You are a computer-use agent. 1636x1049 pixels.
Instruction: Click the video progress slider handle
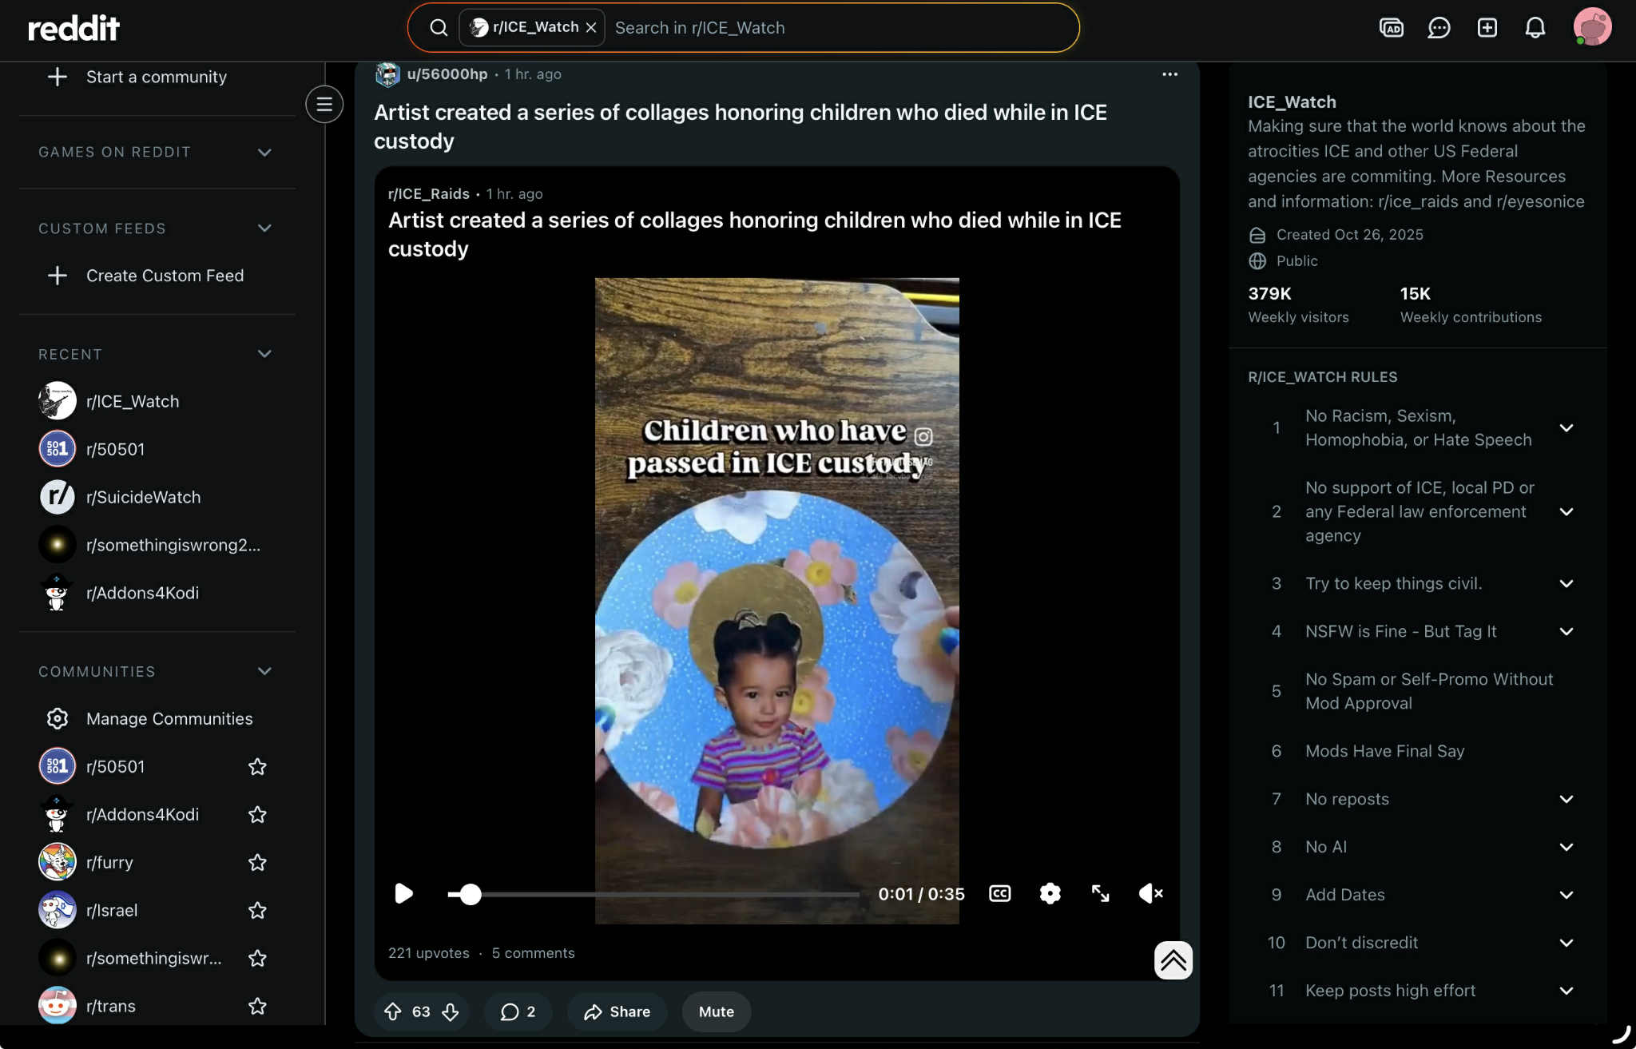tap(471, 894)
